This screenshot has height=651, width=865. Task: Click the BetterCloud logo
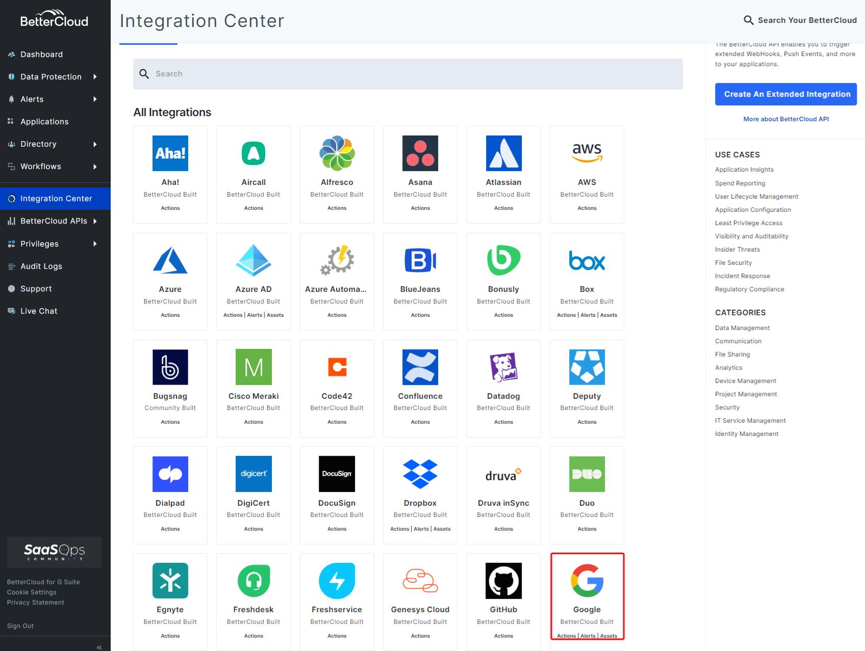pos(54,19)
